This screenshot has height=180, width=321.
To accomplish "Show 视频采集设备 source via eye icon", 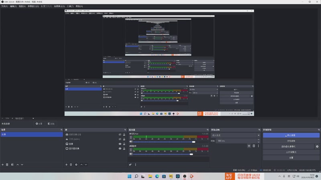I will coord(120,135).
